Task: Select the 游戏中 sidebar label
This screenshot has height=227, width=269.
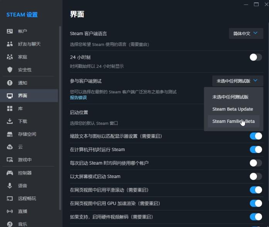Action: (25, 160)
